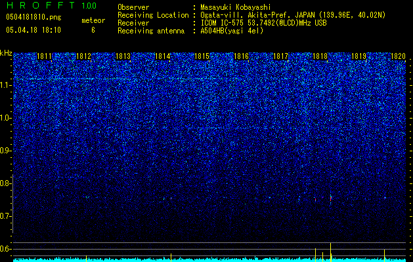The width and height of the screenshot is (413, 262).
Task: Click the bright echo dot between 1819 and 1820
Action: tap(385, 198)
